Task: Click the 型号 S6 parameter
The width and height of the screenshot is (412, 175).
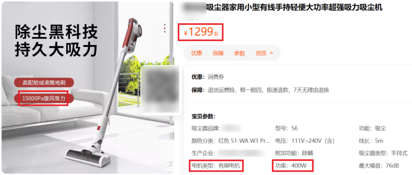Action: [x=286, y=128]
